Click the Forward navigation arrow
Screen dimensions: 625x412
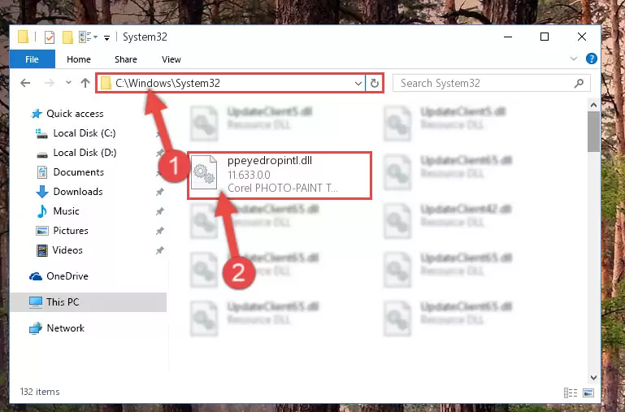coord(49,83)
